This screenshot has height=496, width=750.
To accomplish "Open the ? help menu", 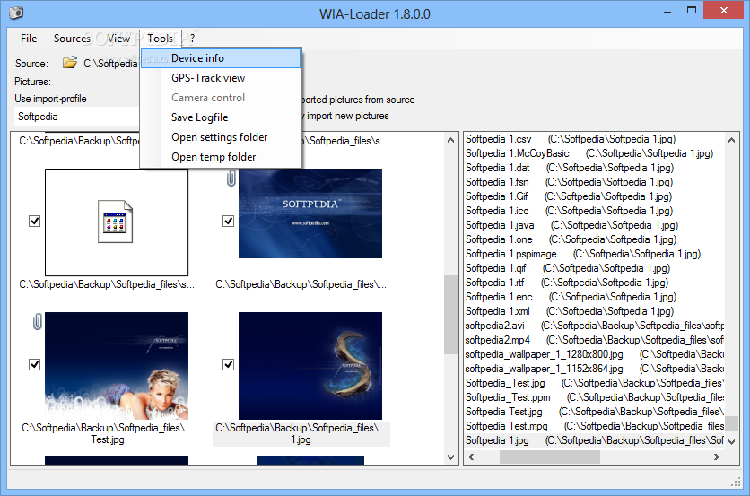I will [192, 39].
